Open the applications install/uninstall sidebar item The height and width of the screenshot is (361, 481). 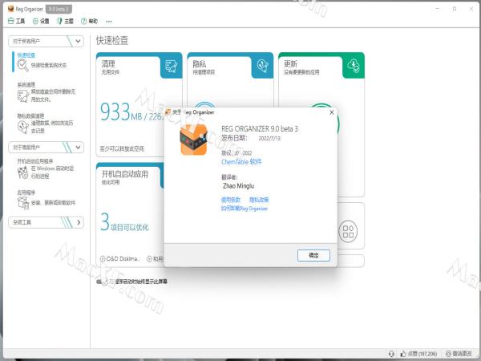[46, 199]
